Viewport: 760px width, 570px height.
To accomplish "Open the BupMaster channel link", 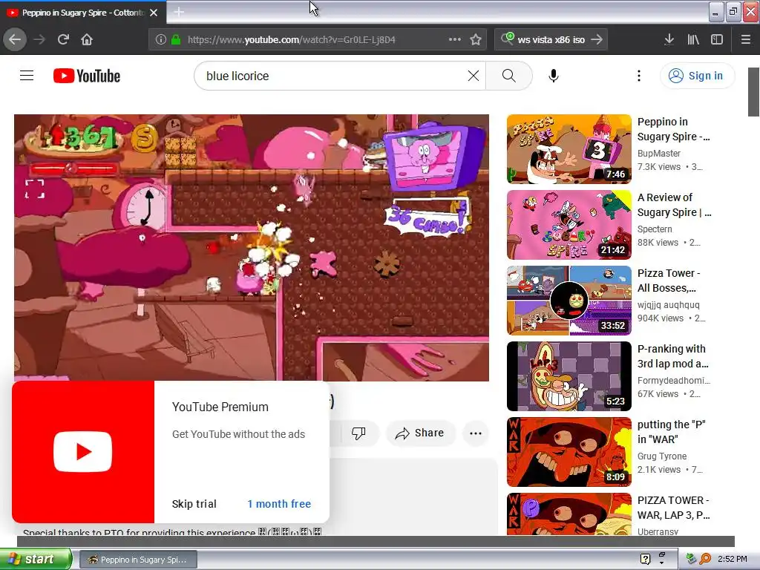I will [659, 153].
